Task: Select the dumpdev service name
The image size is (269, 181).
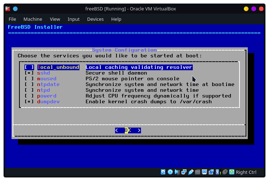Action: point(49,101)
